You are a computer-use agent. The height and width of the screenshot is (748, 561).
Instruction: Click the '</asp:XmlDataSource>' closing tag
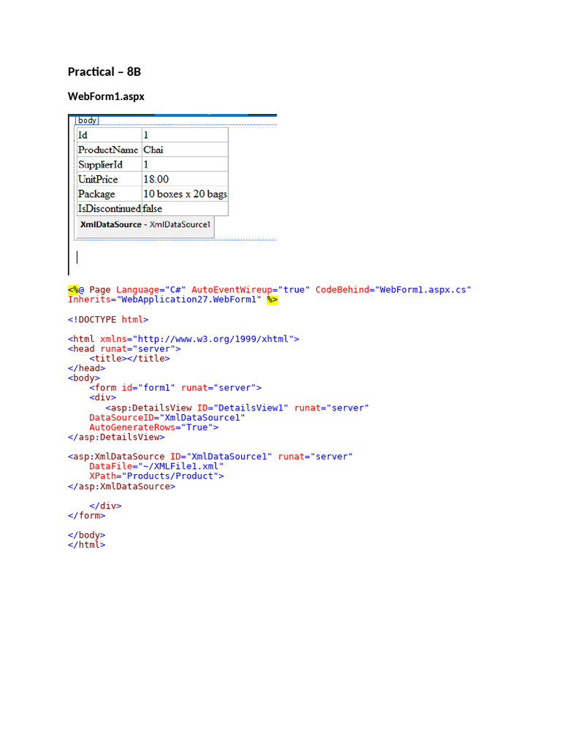tap(122, 486)
